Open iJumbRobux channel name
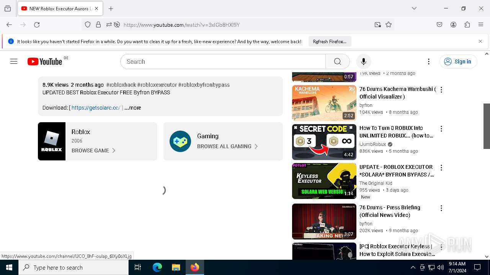Viewport: 490px width, 275px height. (x=372, y=144)
